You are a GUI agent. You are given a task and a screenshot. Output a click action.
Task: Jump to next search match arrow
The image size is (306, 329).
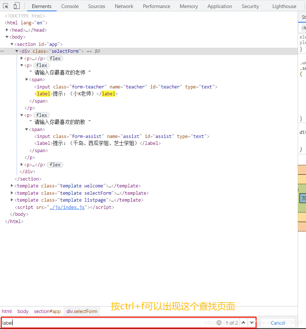[x=252, y=323]
